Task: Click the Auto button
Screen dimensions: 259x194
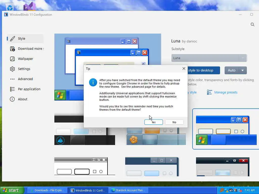Action: [232, 70]
